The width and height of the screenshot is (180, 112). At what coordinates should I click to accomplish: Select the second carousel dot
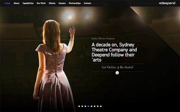[x=82, y=106]
